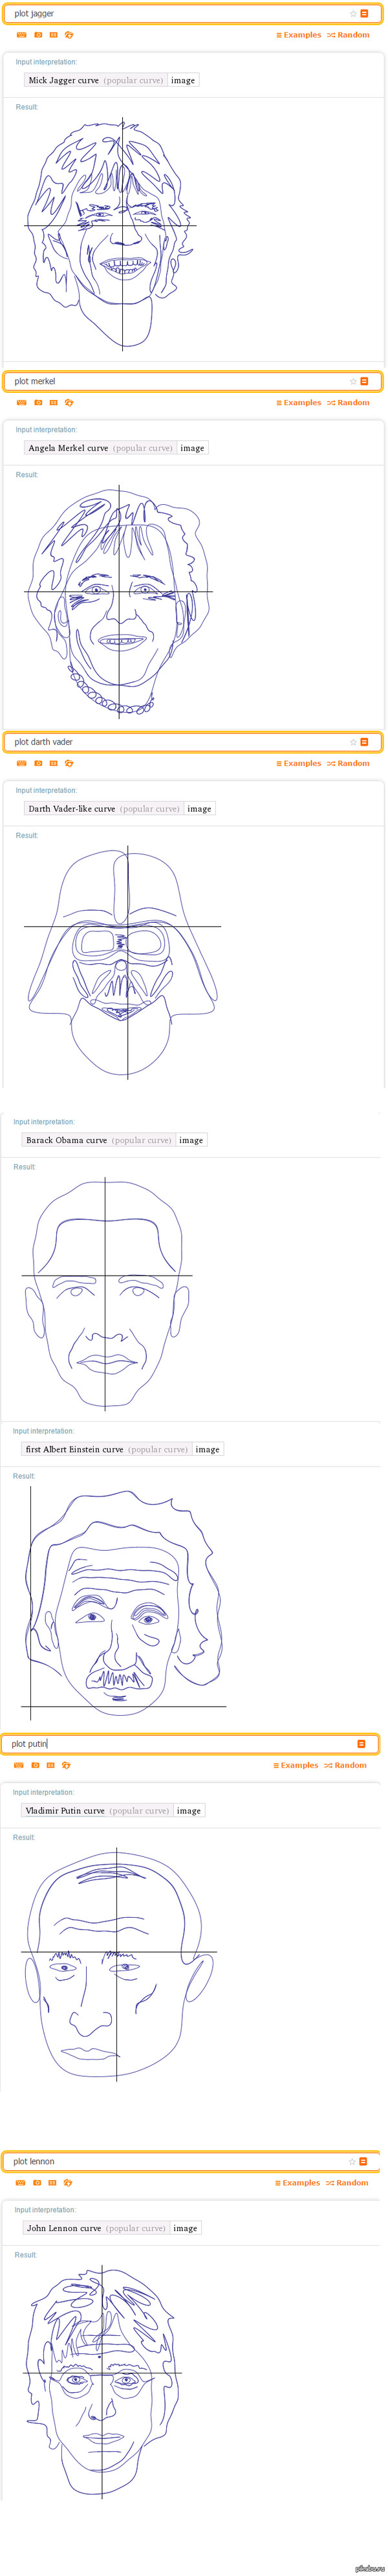Select "image" next to Mick Jagger curve

click(x=183, y=80)
